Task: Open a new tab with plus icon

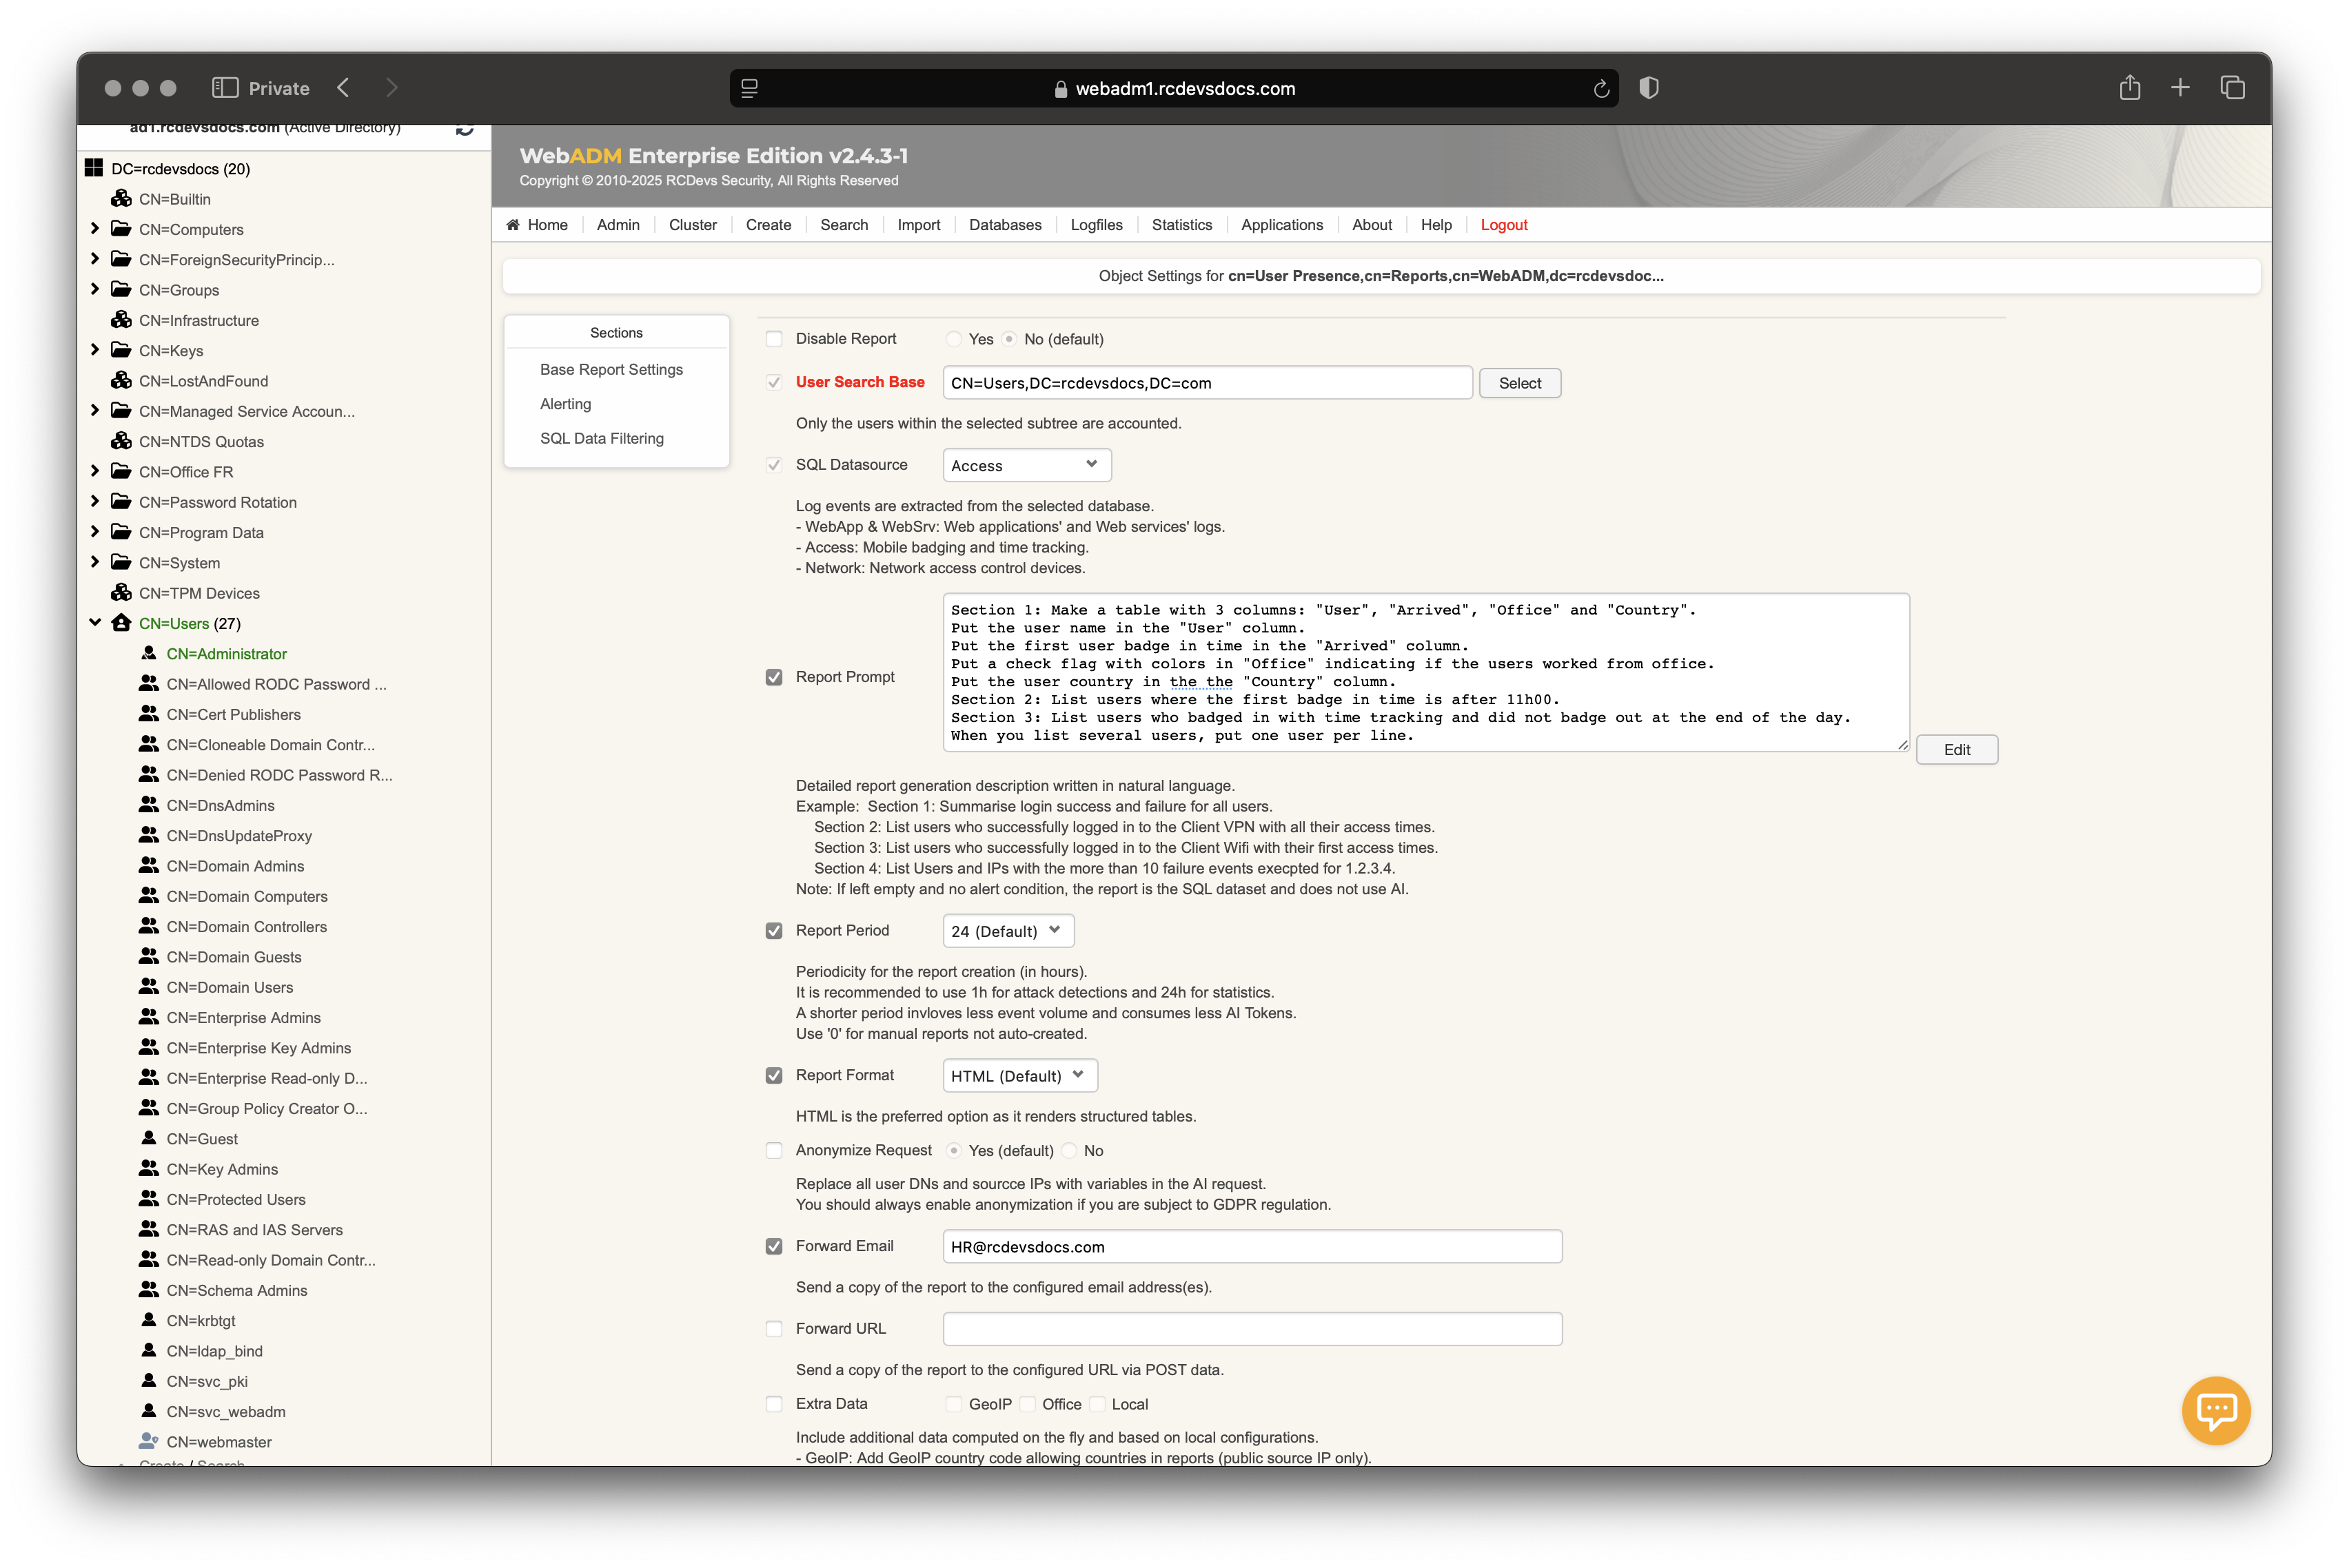Action: (x=2180, y=88)
